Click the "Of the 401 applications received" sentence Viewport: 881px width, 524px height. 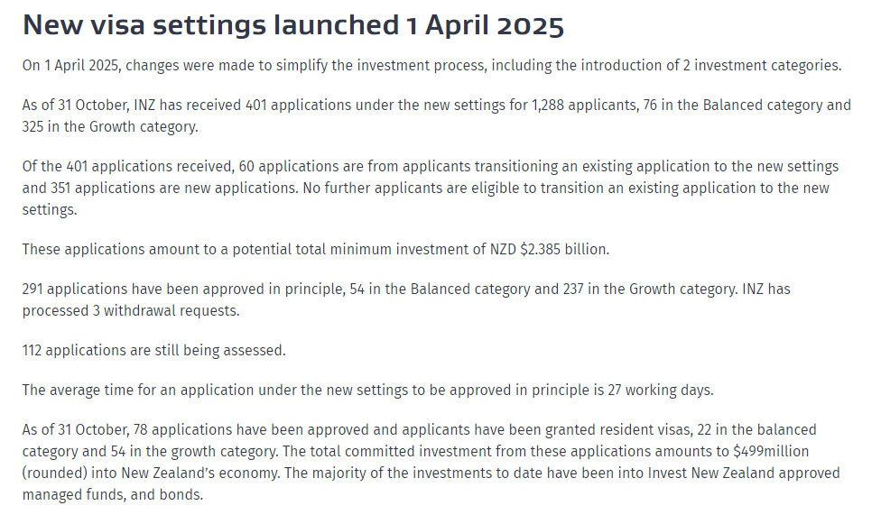[x=126, y=167]
